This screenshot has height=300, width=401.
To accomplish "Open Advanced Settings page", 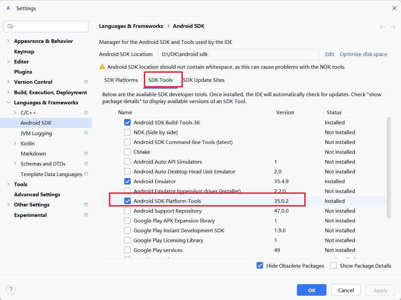I will pos(37,194).
